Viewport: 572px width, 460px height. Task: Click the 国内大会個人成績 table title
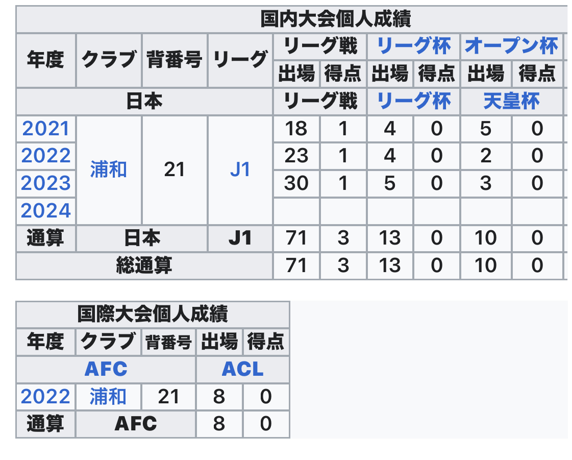336,20
